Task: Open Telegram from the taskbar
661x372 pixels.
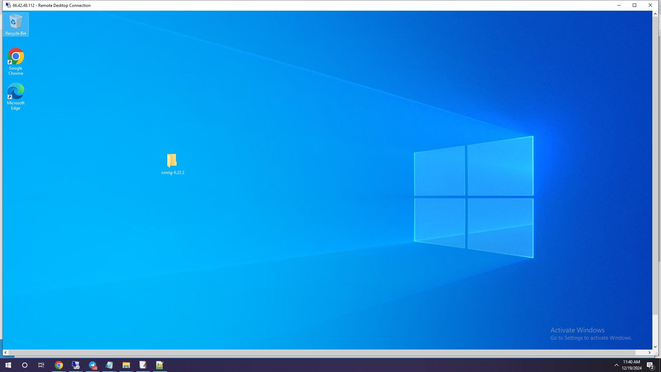Action: pyautogui.click(x=93, y=365)
